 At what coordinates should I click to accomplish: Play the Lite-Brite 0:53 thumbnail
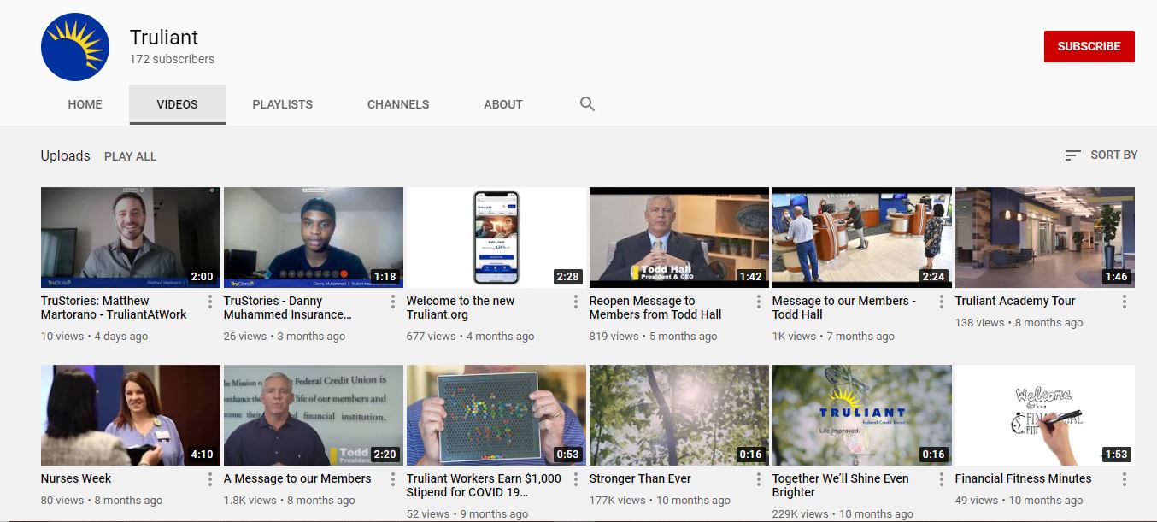[496, 415]
